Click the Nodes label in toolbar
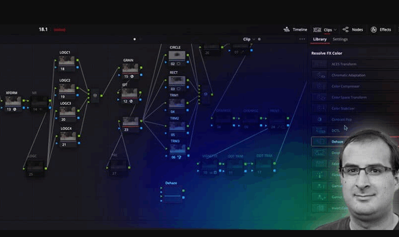 click(x=357, y=30)
